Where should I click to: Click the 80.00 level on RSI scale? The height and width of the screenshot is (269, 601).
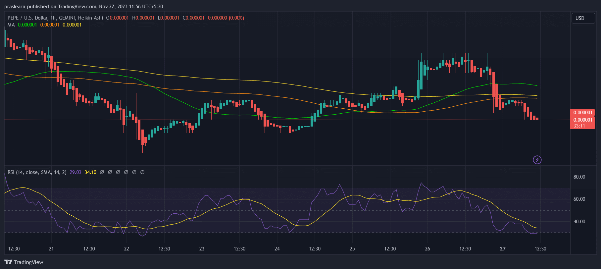(579, 177)
